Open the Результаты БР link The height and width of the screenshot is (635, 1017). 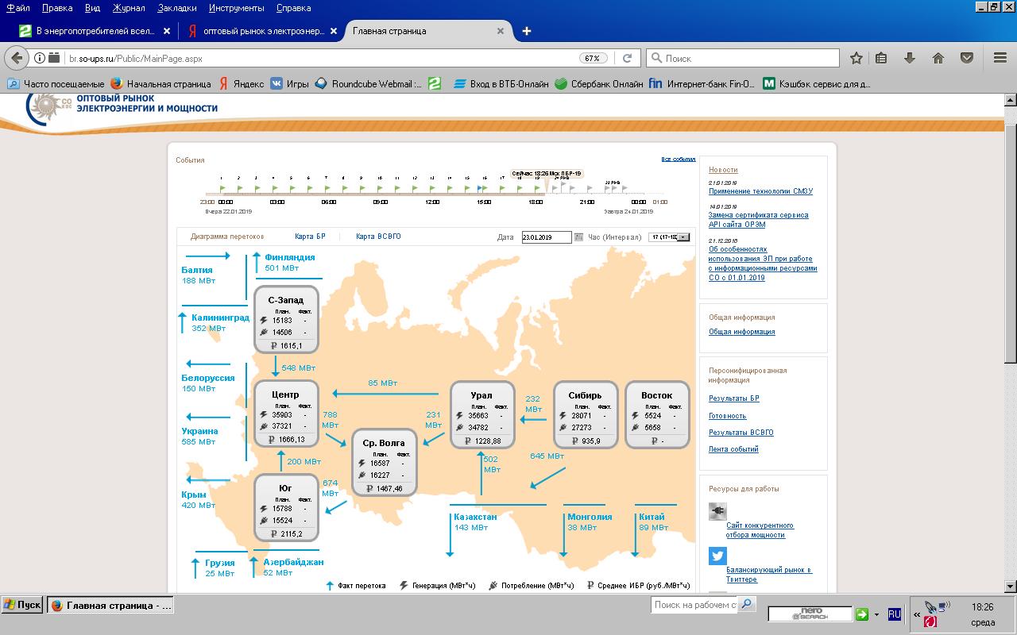[x=734, y=398]
